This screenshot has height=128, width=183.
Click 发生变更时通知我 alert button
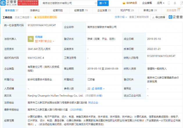coord(46,17)
